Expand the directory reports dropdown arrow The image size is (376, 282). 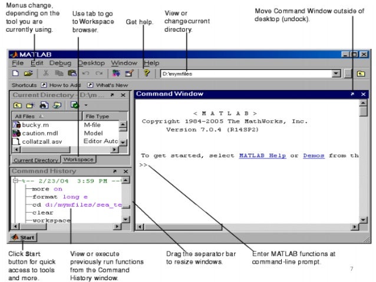click(x=86, y=105)
